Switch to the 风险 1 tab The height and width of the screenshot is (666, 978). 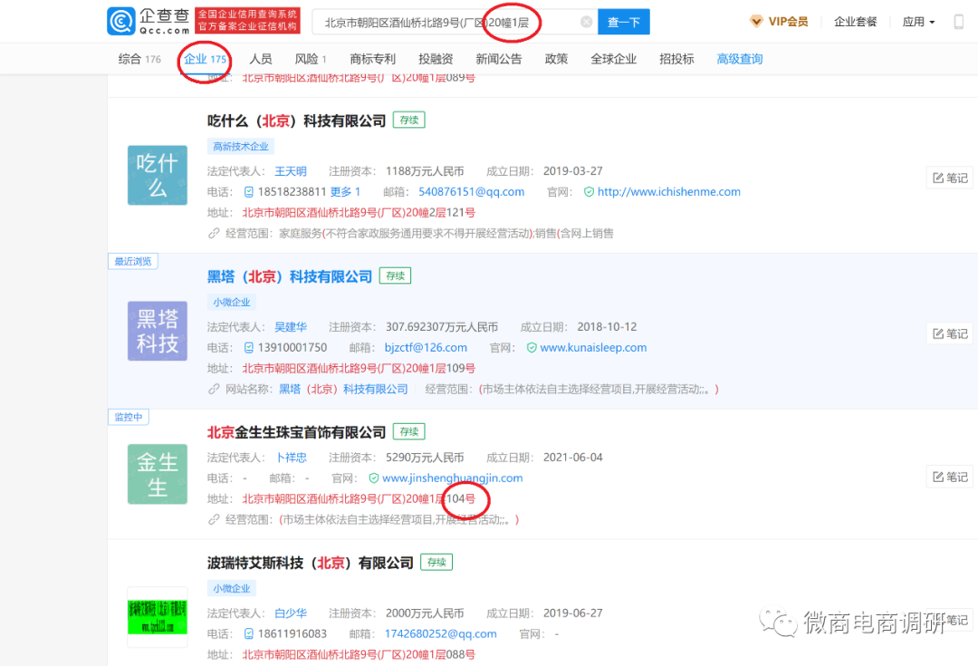click(x=309, y=58)
